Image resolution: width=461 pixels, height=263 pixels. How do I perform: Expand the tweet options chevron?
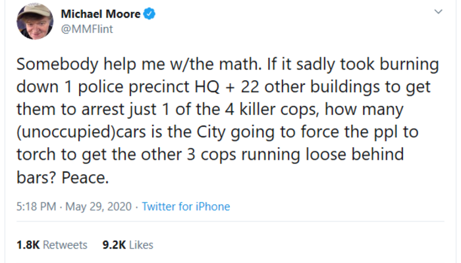[438, 13]
